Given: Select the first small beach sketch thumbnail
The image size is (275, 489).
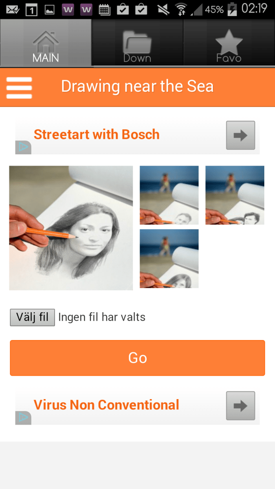Looking at the screenshot, I should 169,195.
